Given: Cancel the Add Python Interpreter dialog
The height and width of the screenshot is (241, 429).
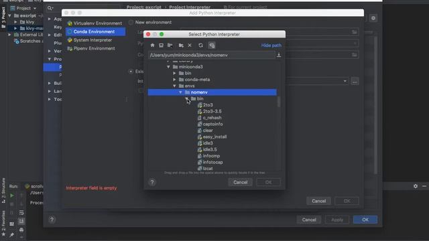Looking at the screenshot, I should tap(319, 201).
